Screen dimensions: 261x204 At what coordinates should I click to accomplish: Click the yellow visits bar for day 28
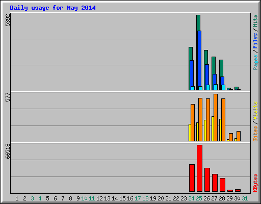pos(220,130)
